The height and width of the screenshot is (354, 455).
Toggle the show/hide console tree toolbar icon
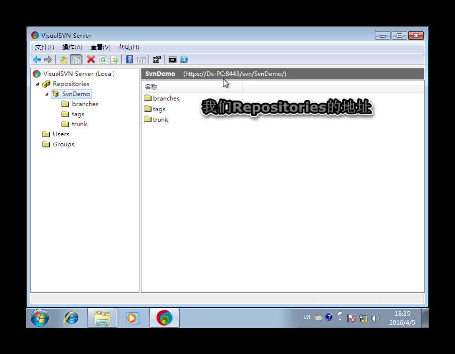click(x=75, y=60)
